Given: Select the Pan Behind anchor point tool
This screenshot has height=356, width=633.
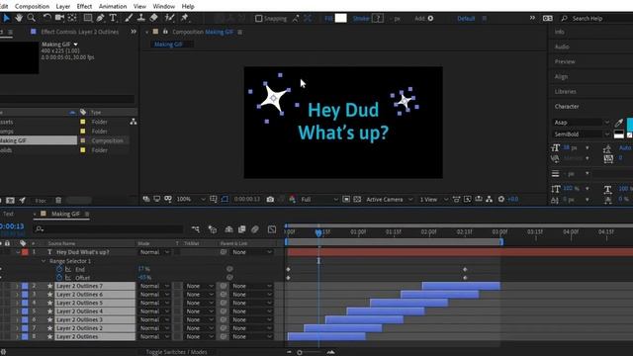Looking at the screenshot, I should (x=72, y=18).
